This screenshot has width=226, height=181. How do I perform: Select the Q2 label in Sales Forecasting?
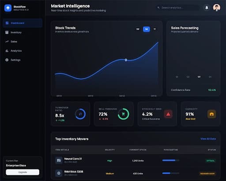[188, 77]
